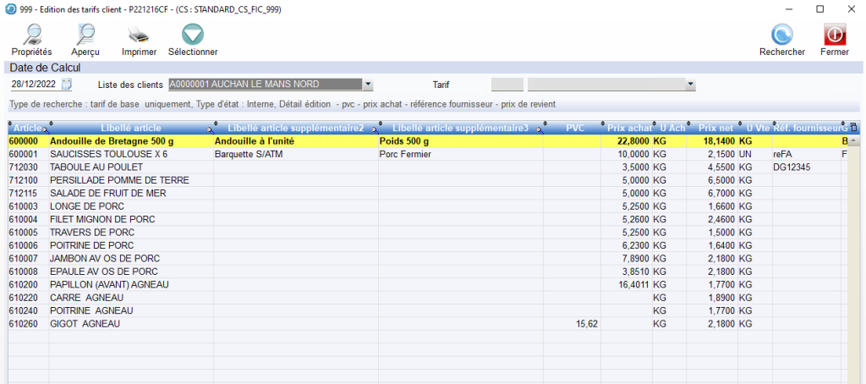Image resolution: width=866 pixels, height=384 pixels.
Task: Click the table options icon at header's right end
Action: click(x=853, y=128)
